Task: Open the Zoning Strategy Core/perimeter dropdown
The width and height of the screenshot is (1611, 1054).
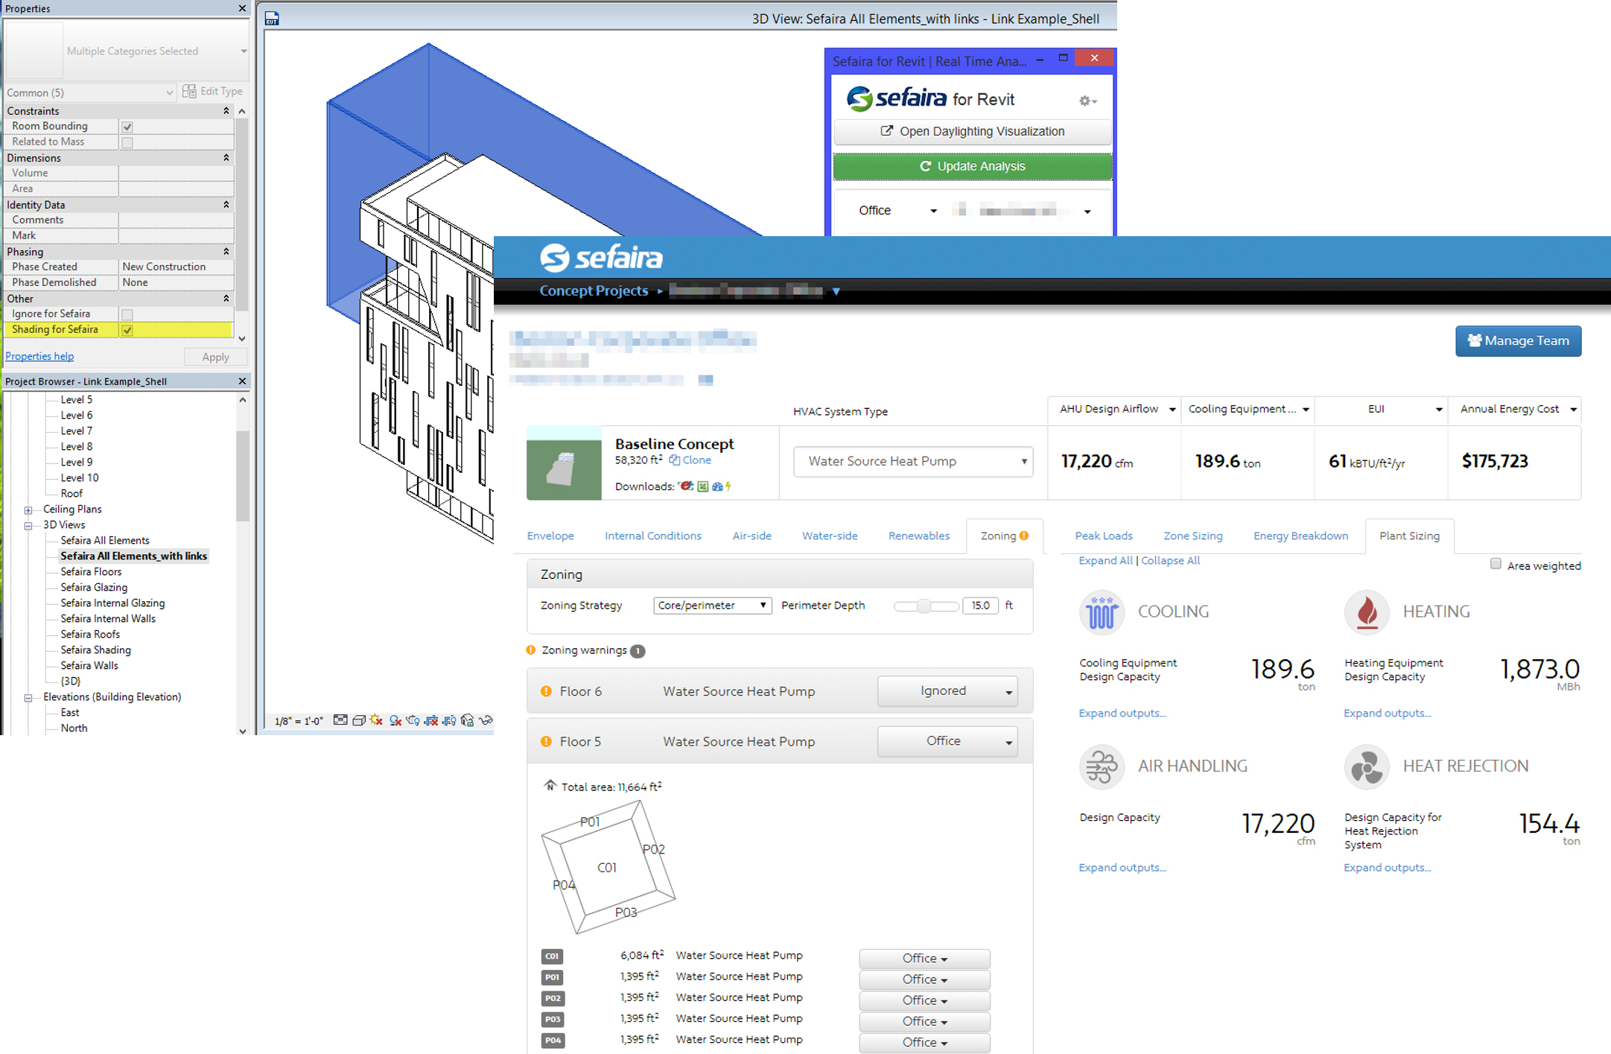Action: tap(712, 606)
